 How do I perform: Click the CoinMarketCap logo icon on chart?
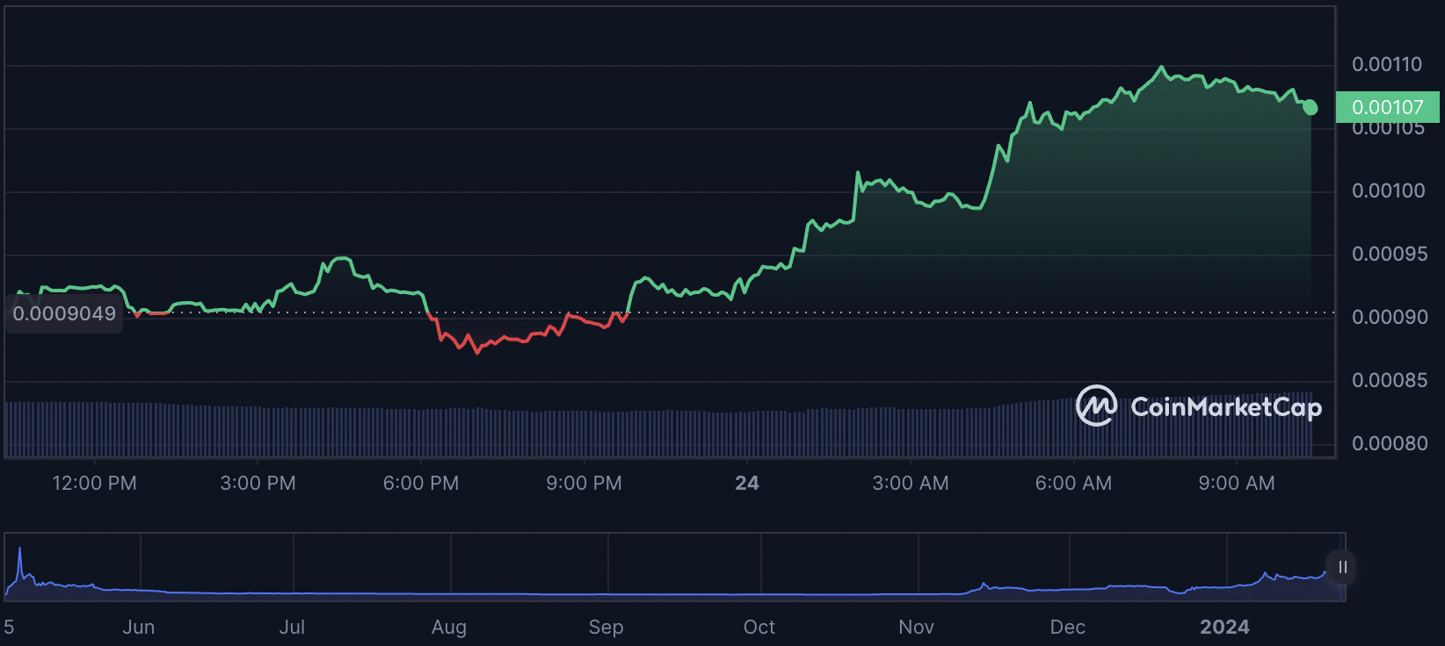1096,406
